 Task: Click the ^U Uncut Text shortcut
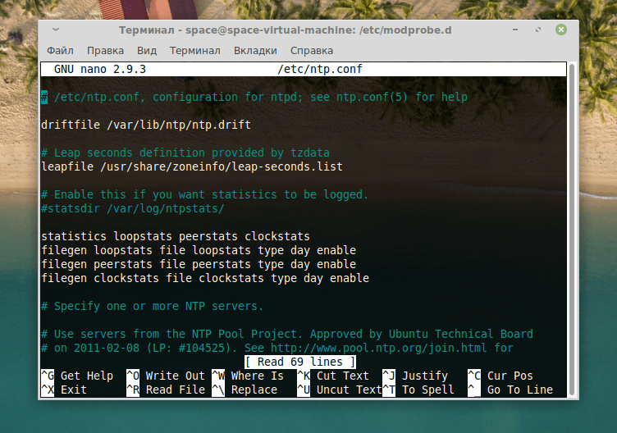click(x=340, y=390)
